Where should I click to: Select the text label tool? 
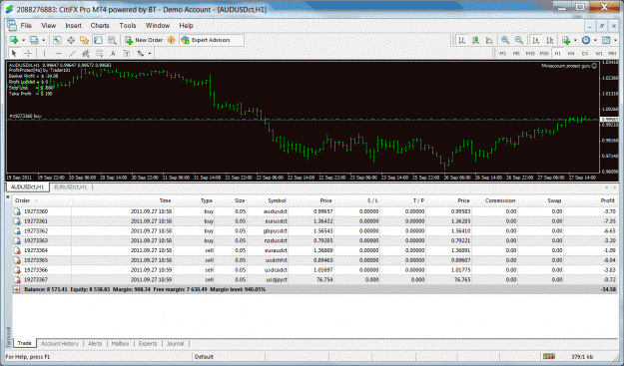[x=127, y=53]
